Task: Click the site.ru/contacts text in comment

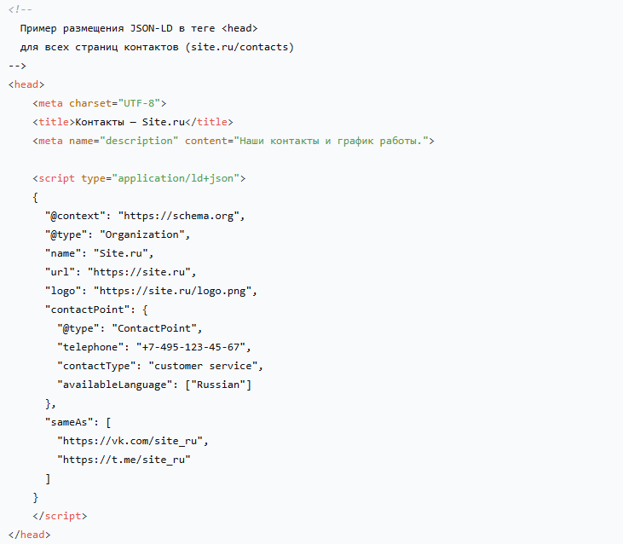Action: point(239,47)
